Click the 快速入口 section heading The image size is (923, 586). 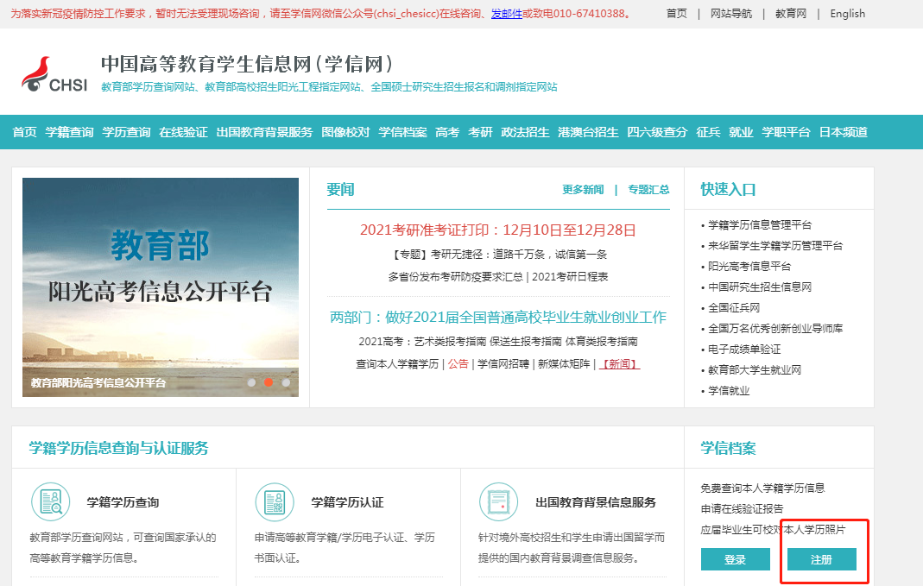[728, 190]
